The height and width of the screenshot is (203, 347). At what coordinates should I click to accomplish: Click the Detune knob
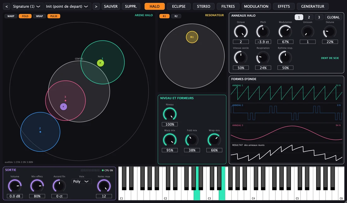(330, 32)
